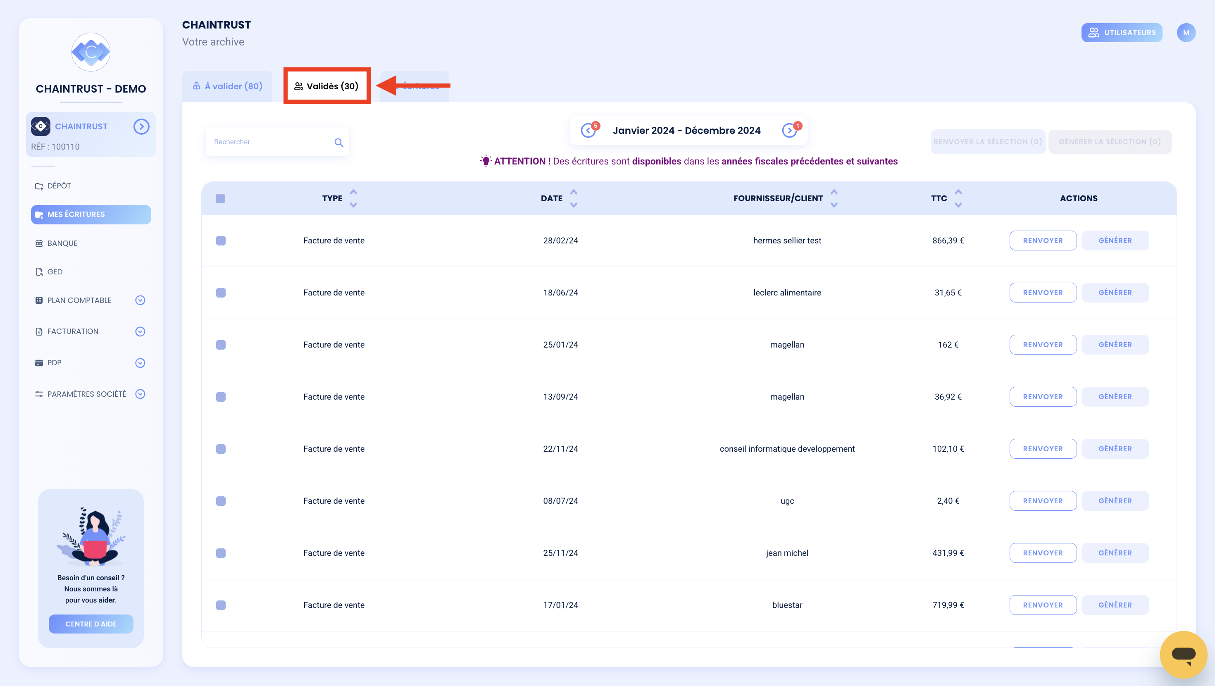Switch to the À valider (80) tab

[x=227, y=86]
